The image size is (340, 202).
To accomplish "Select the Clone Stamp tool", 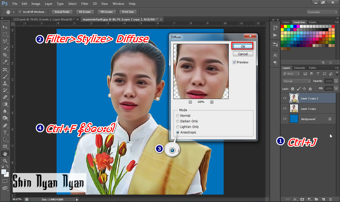I will (x=5, y=83).
